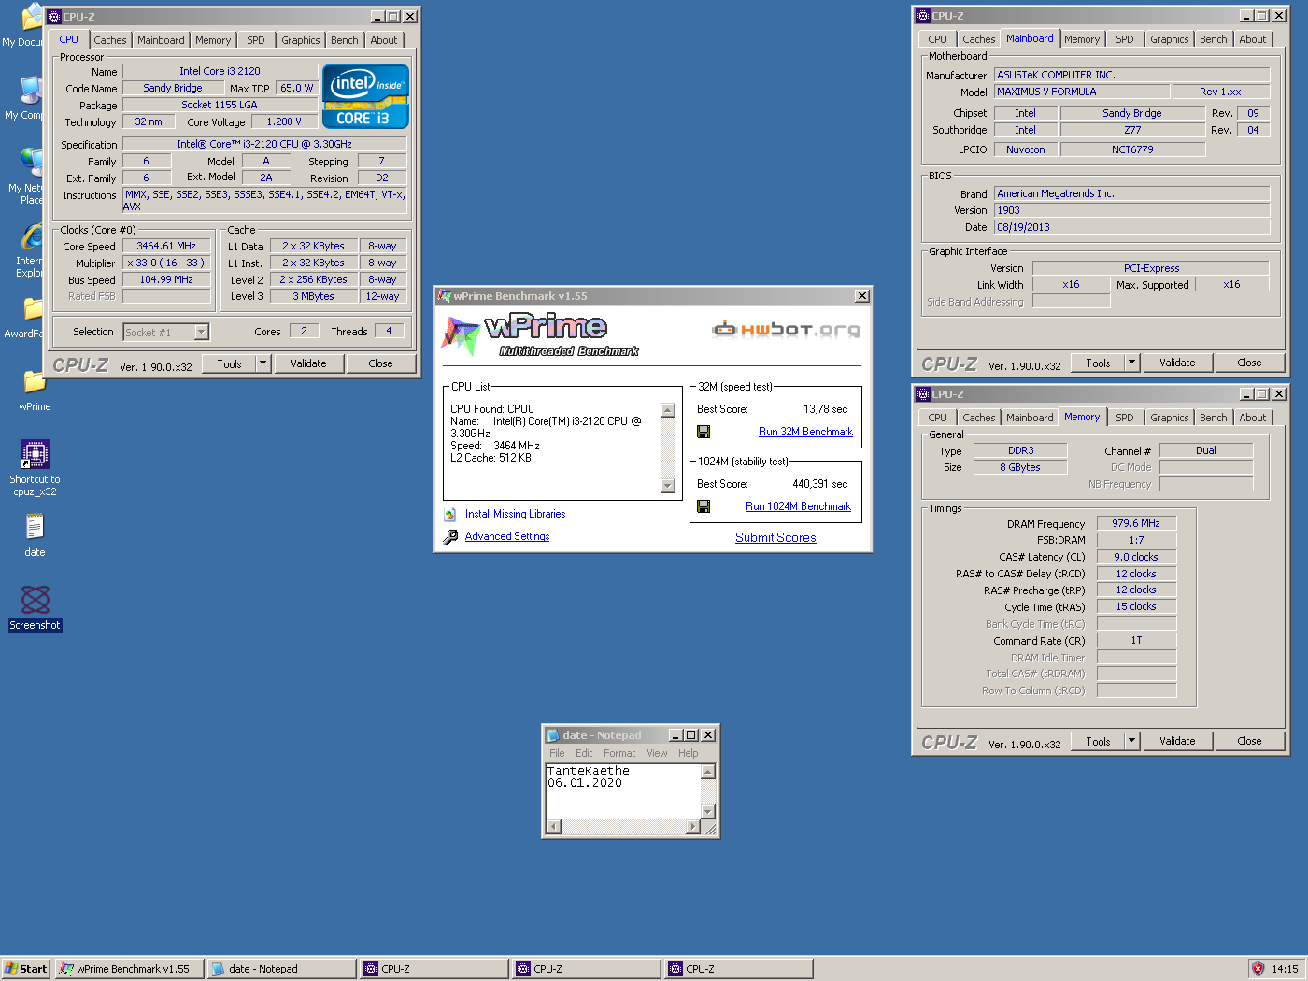Open the SPD tab in CPU window

point(256,40)
